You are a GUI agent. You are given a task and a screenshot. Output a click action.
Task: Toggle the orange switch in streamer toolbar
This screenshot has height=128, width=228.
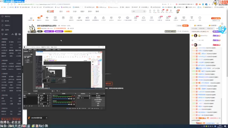pyautogui.click(x=39, y=18)
